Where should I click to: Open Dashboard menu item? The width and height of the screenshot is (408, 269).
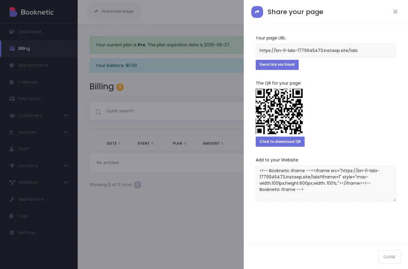pyautogui.click(x=39, y=32)
